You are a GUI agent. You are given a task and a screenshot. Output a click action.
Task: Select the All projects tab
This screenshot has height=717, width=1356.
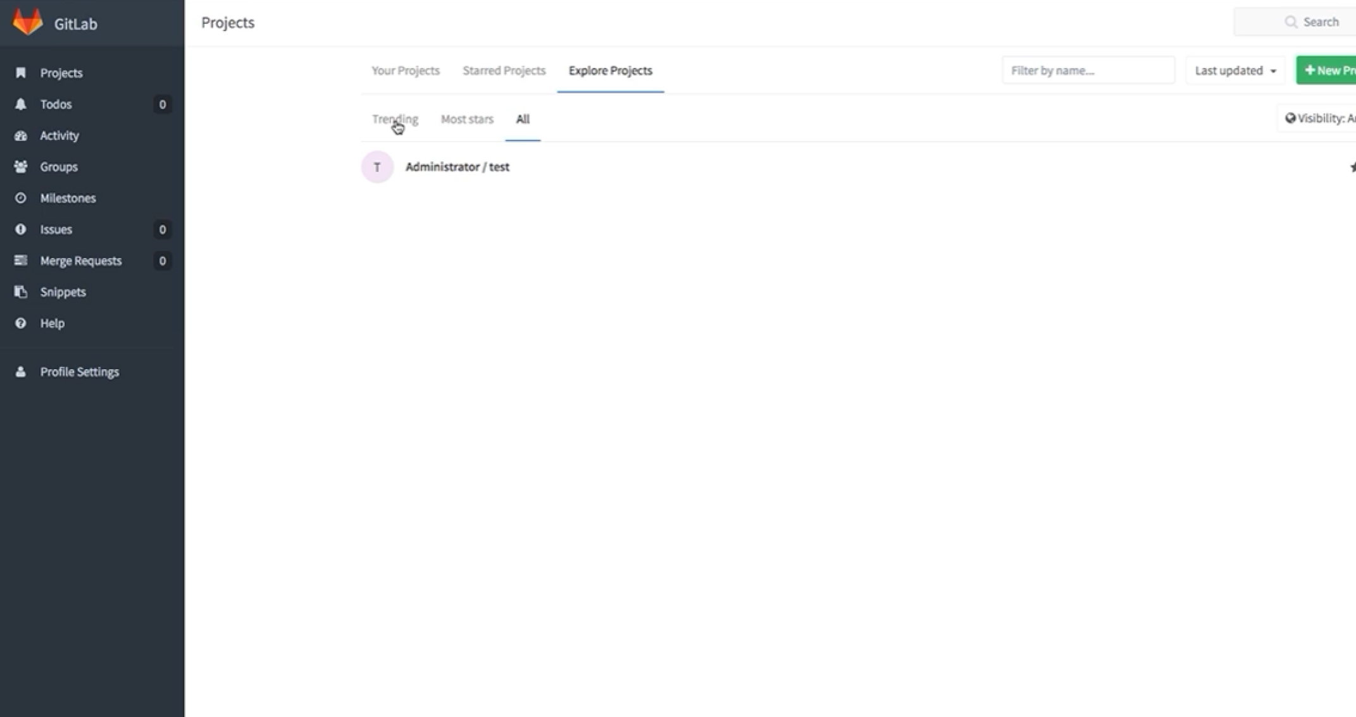pyautogui.click(x=523, y=119)
